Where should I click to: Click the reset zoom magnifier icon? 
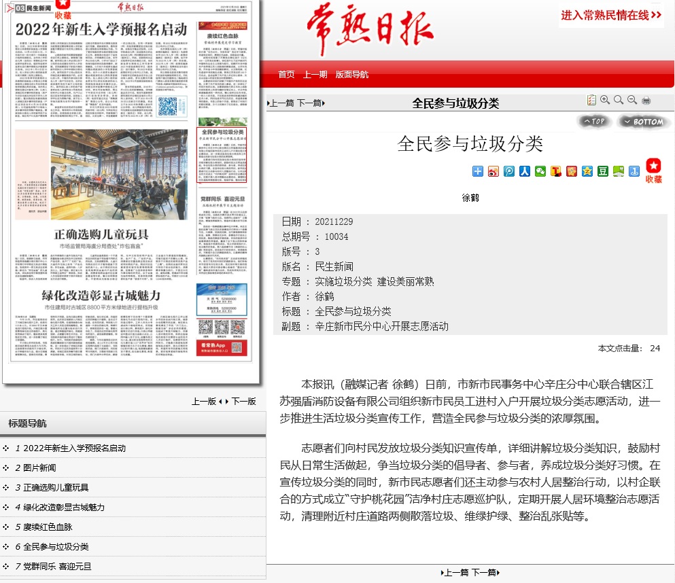pos(619,100)
